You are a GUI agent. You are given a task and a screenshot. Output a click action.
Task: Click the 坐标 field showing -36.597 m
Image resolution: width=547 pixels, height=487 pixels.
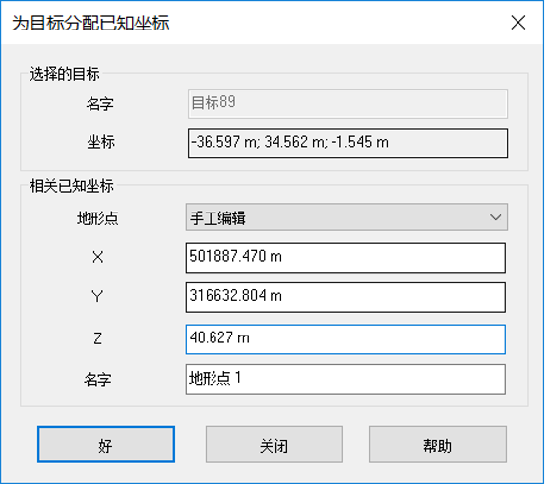pos(347,144)
